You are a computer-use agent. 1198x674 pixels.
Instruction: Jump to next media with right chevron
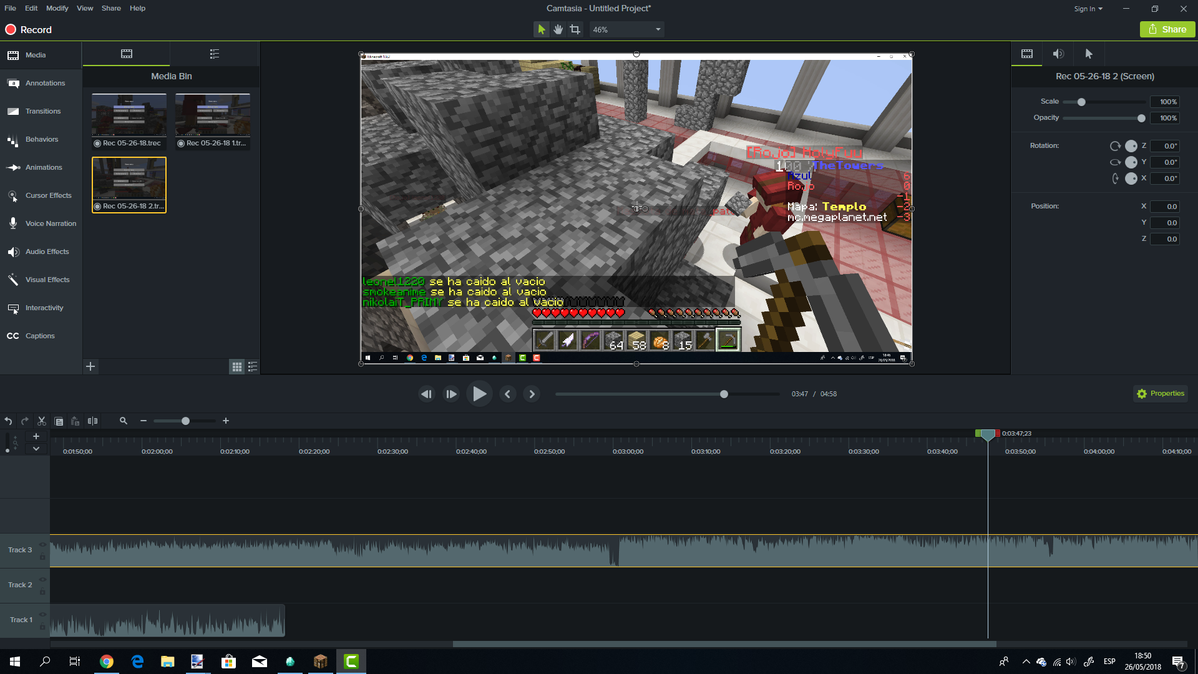pyautogui.click(x=532, y=394)
